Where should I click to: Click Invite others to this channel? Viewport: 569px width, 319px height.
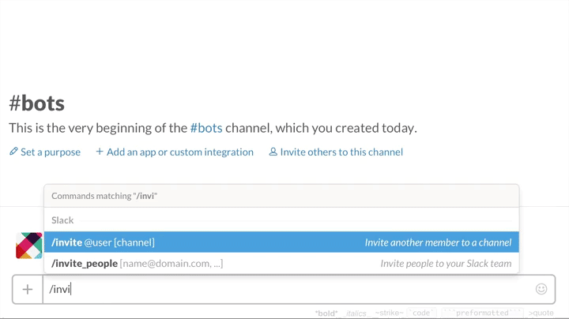pyautogui.click(x=341, y=152)
